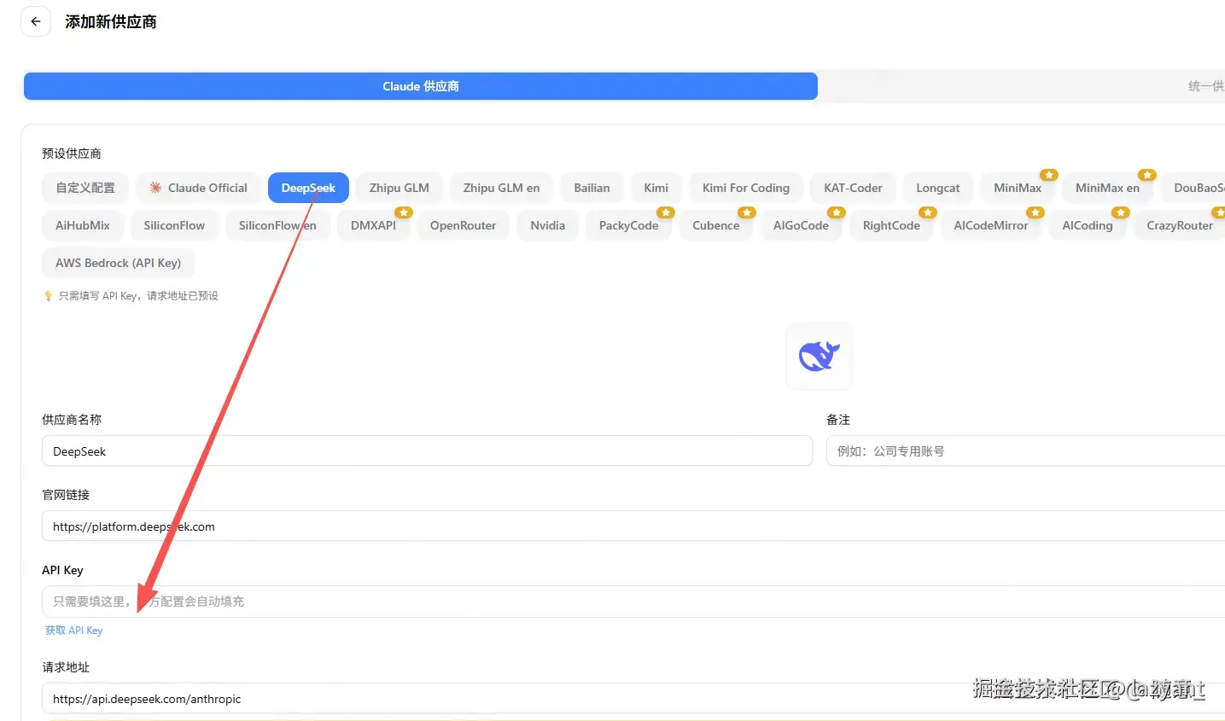Select the Nvidia preset

(x=547, y=225)
